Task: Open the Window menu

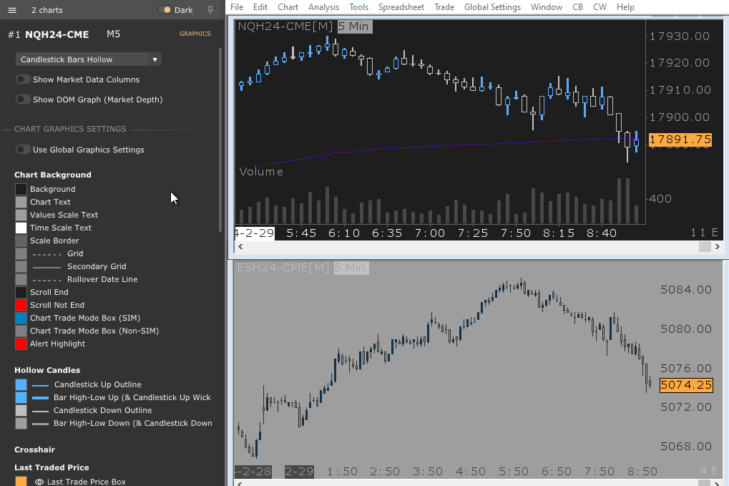Action: click(547, 7)
